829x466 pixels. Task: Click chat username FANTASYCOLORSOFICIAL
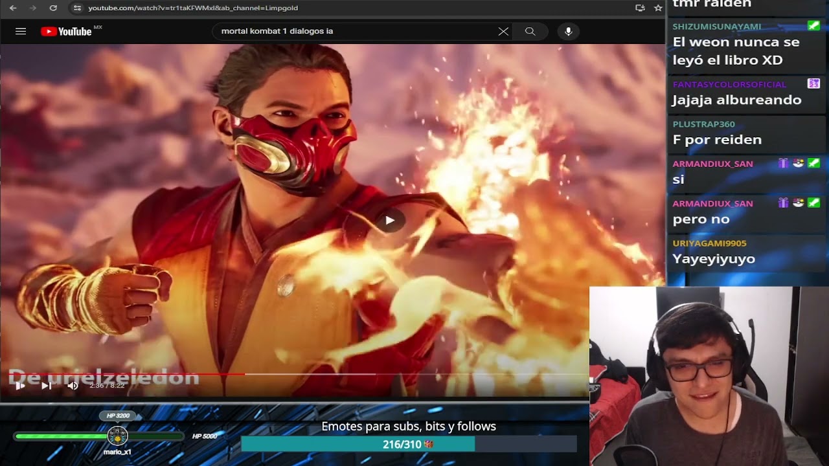729,84
